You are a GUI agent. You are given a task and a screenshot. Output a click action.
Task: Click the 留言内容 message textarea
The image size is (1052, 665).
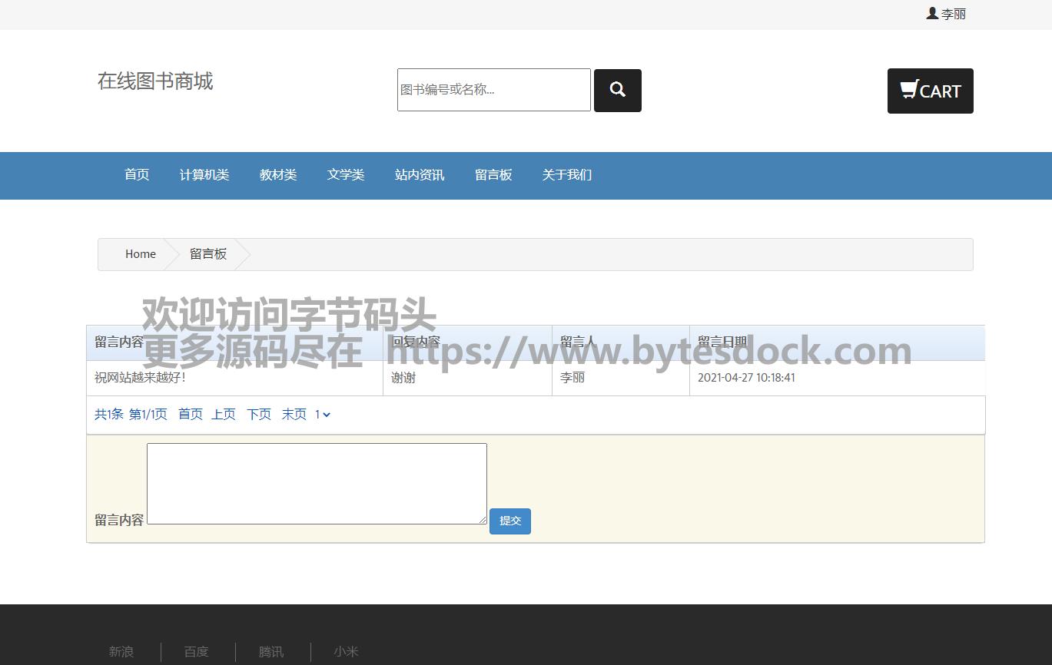[x=317, y=484]
